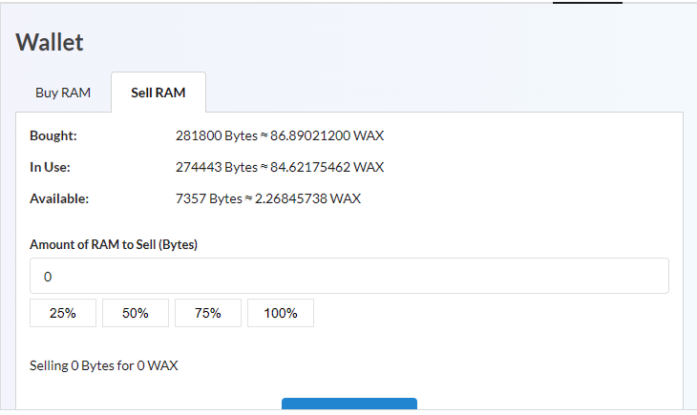697x415 pixels.
Task: Select the 274443 Bytes in-use value
Action: point(217,167)
